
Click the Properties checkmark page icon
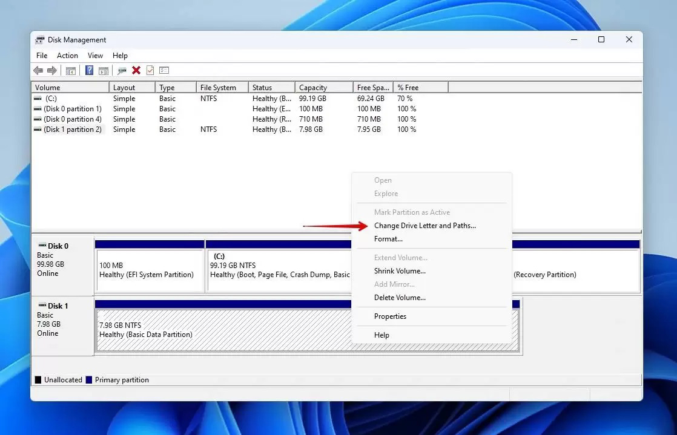pyautogui.click(x=150, y=71)
